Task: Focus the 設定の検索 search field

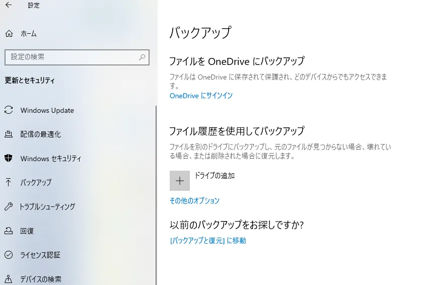Action: pos(70,57)
